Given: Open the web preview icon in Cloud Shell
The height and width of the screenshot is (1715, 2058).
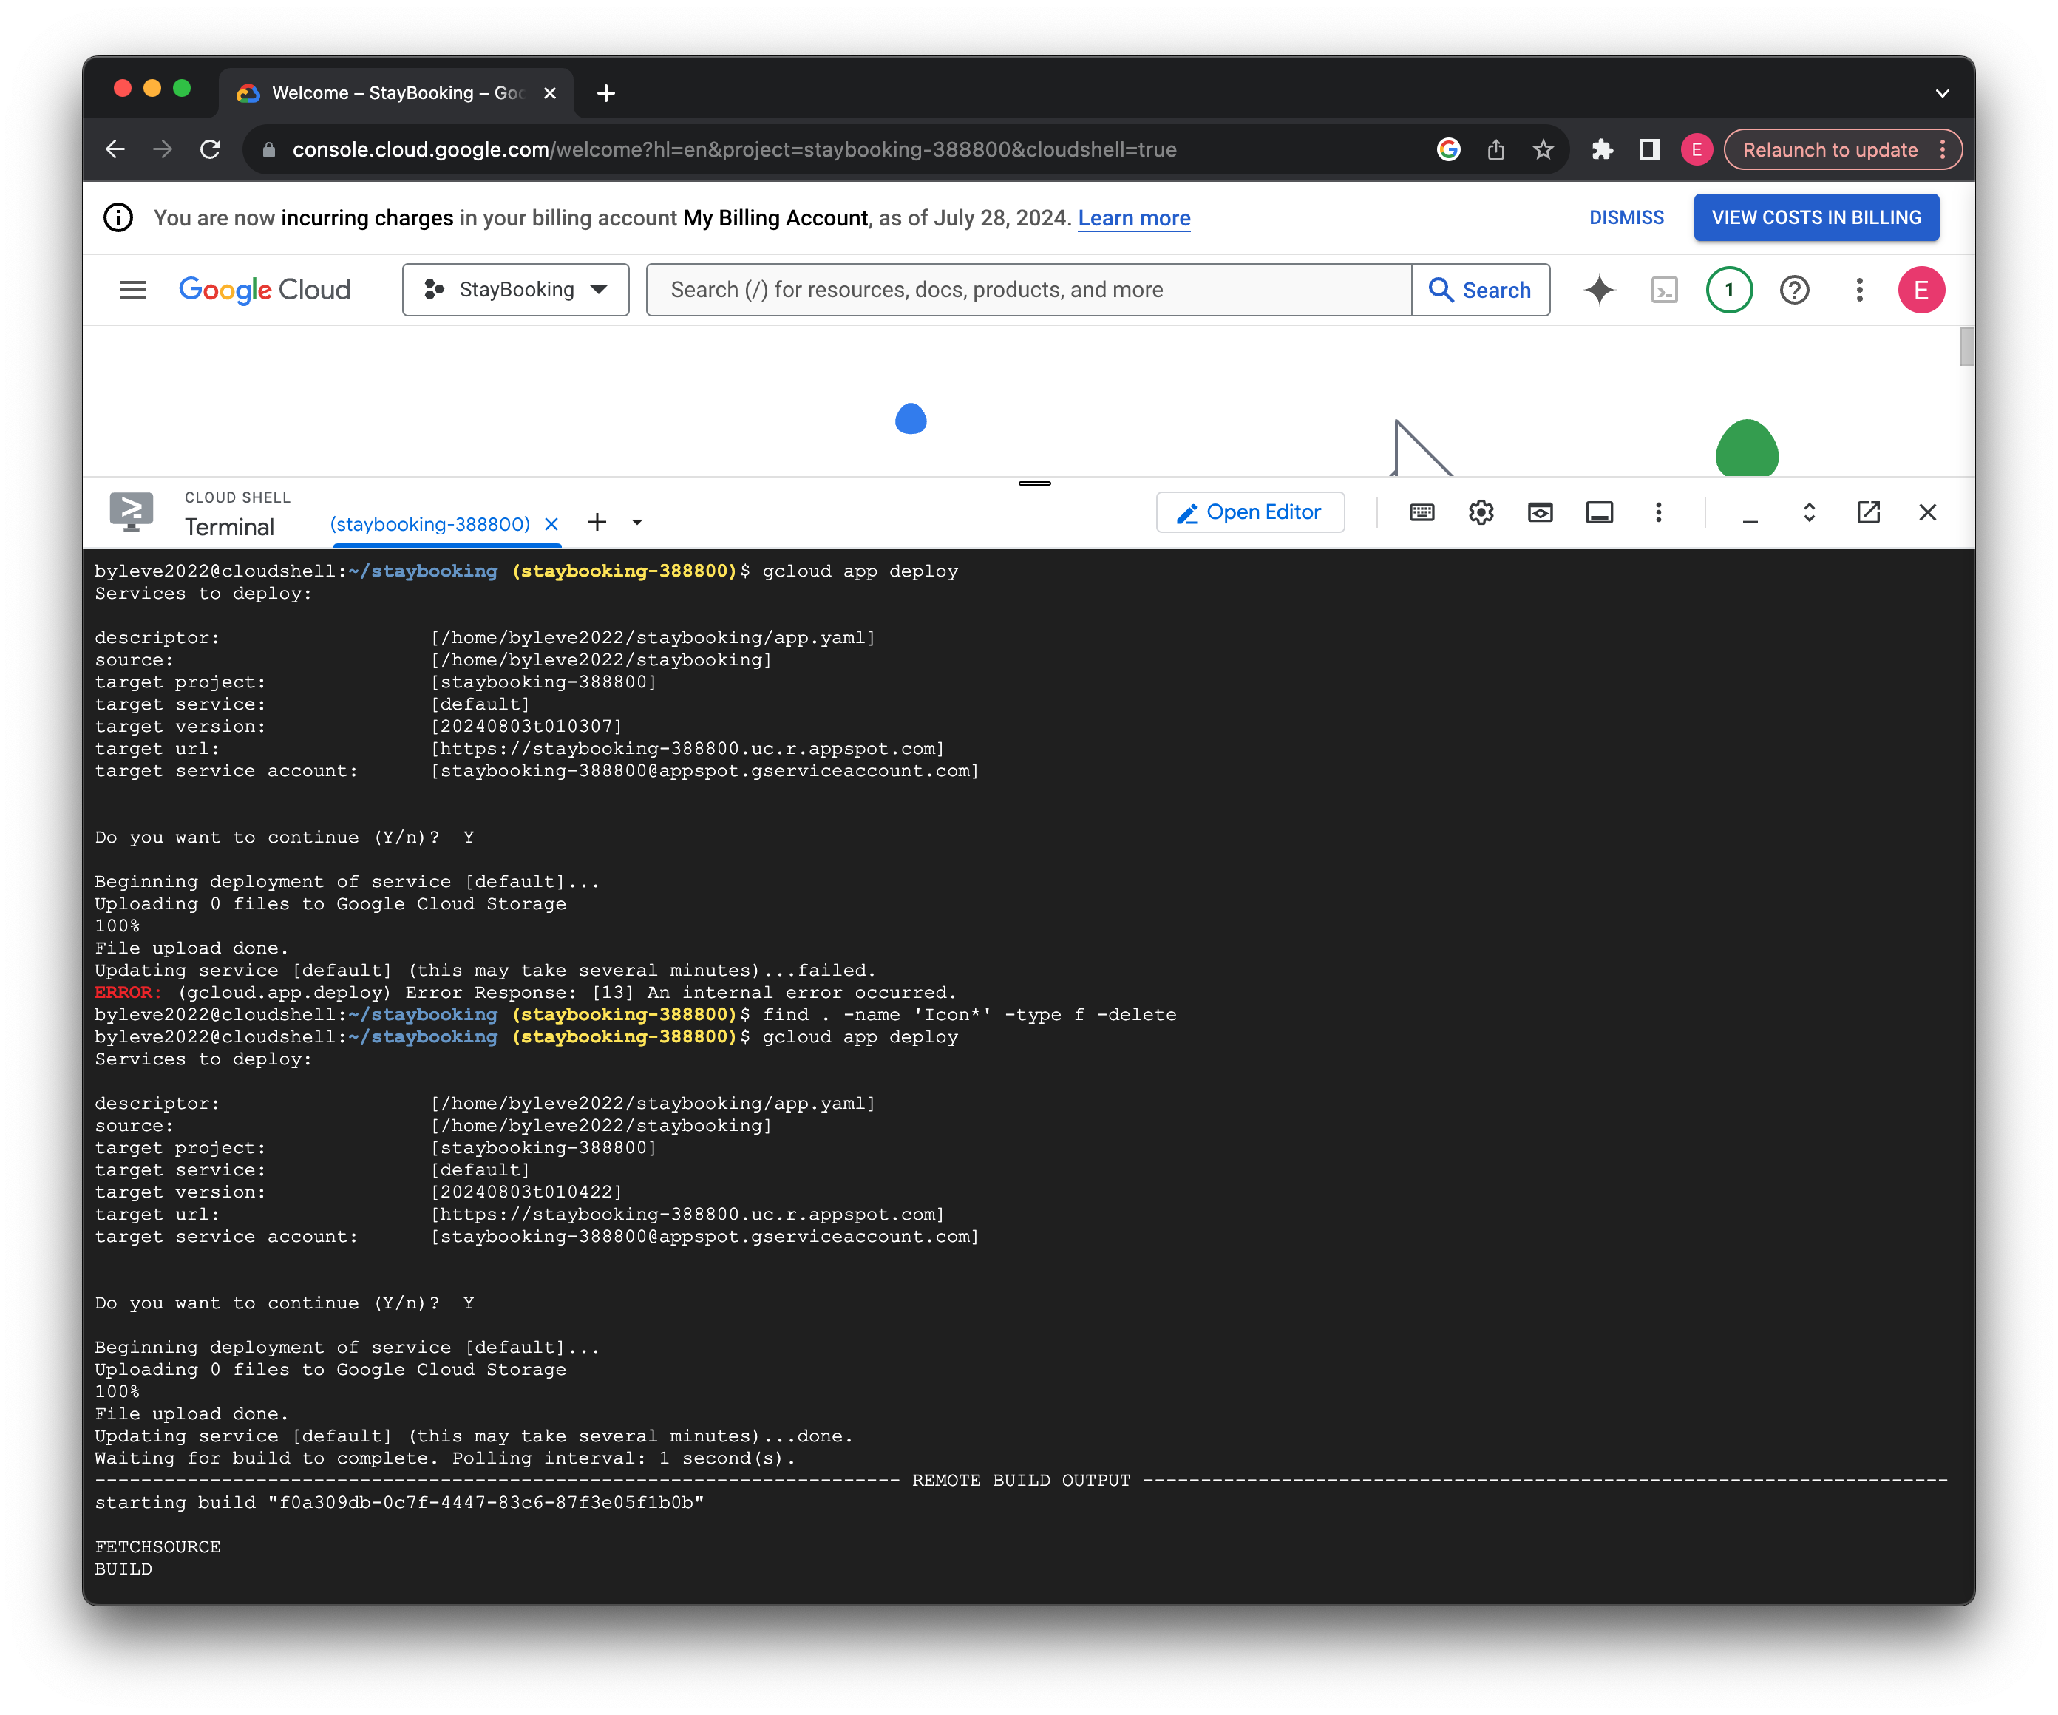Looking at the screenshot, I should pyautogui.click(x=1540, y=512).
